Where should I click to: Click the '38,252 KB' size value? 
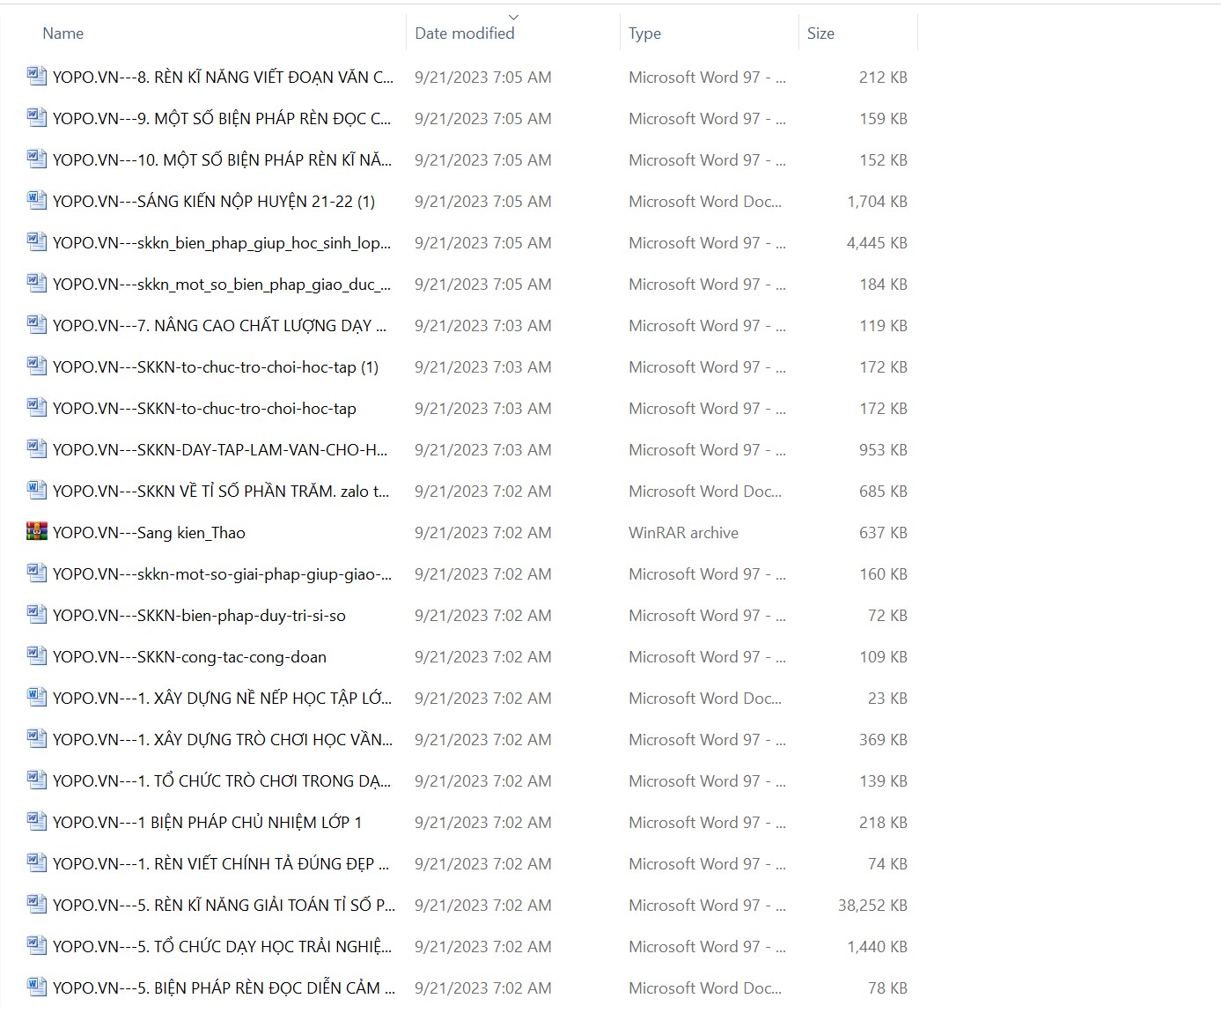tap(872, 906)
